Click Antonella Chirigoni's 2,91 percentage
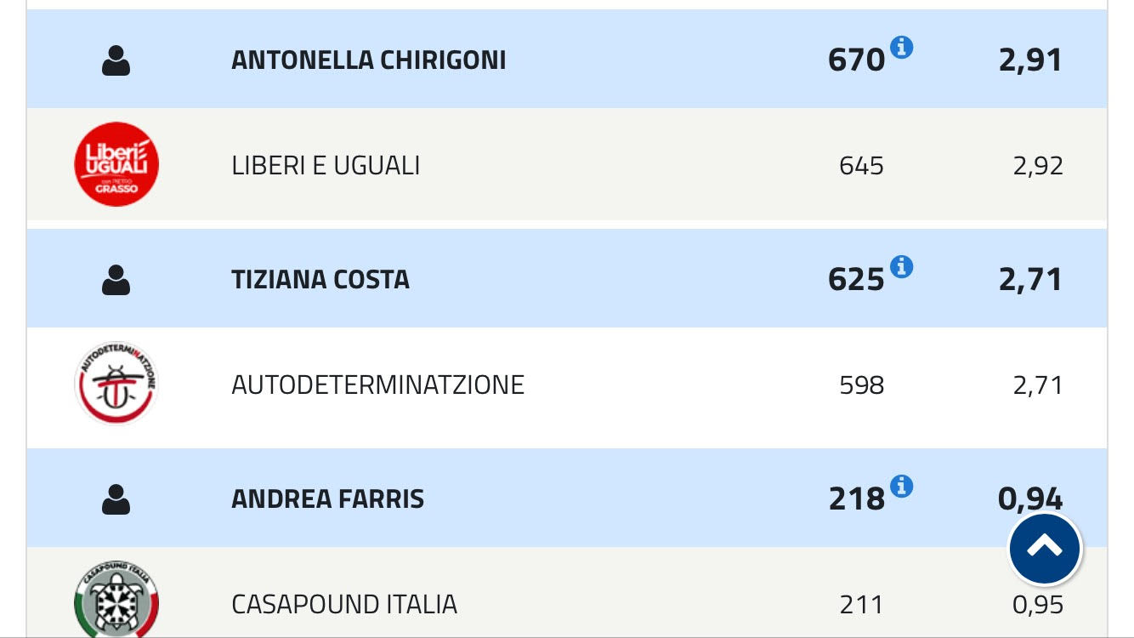The height and width of the screenshot is (638, 1134). click(x=1030, y=60)
